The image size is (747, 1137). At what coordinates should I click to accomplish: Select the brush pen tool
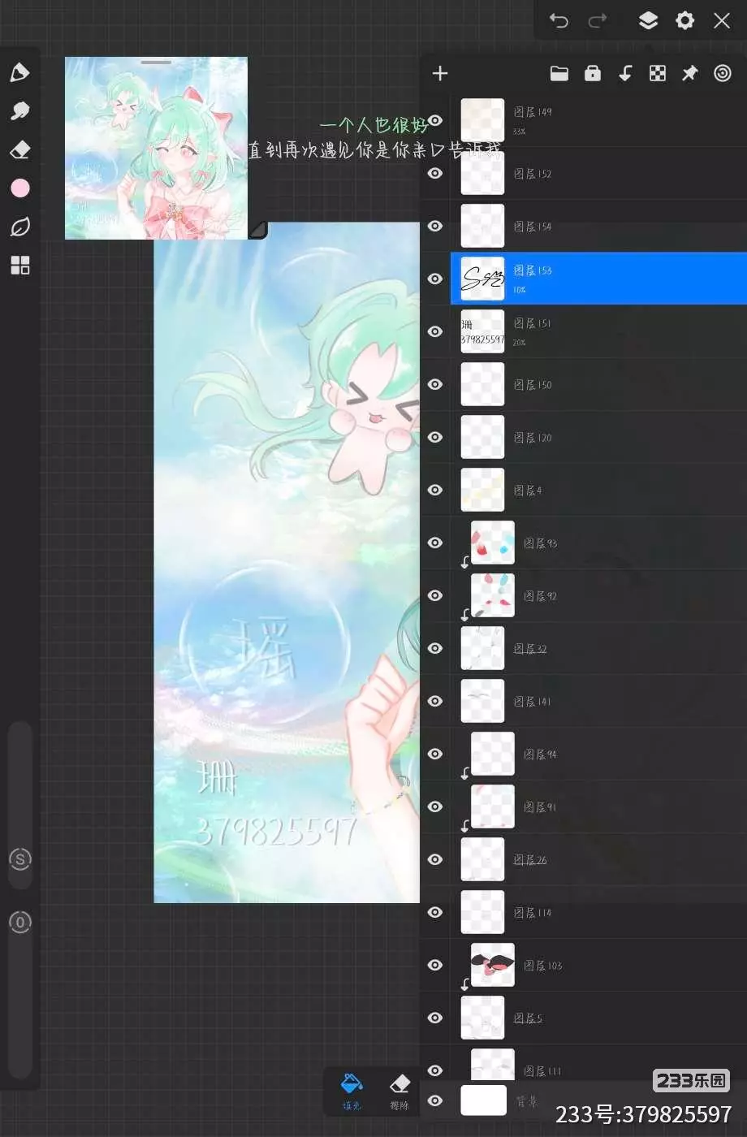[19, 72]
